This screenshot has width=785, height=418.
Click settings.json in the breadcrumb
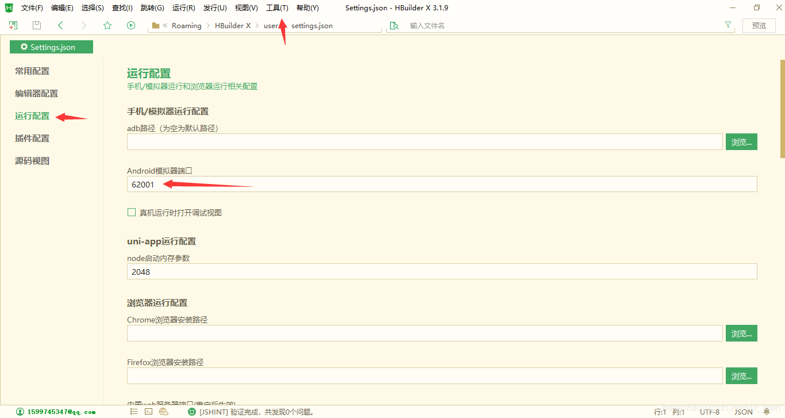click(312, 25)
